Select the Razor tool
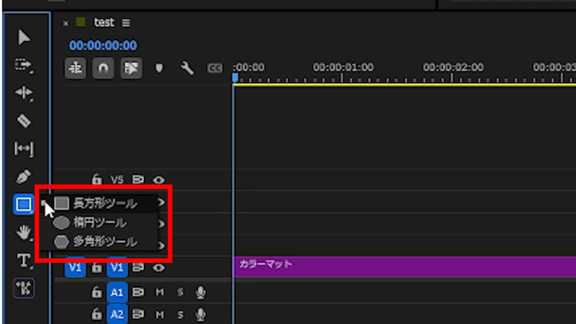576x324 pixels. [24, 121]
